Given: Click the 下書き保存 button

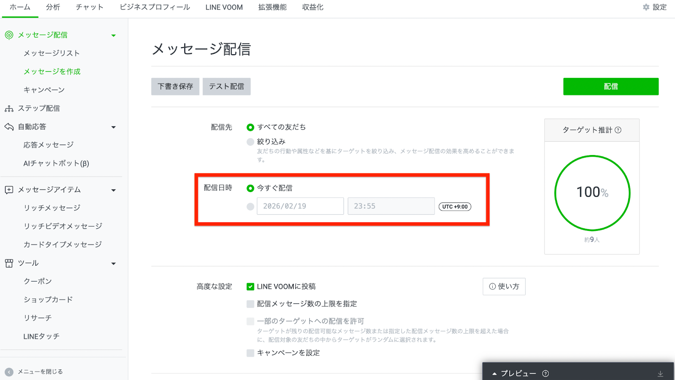Looking at the screenshot, I should point(175,86).
